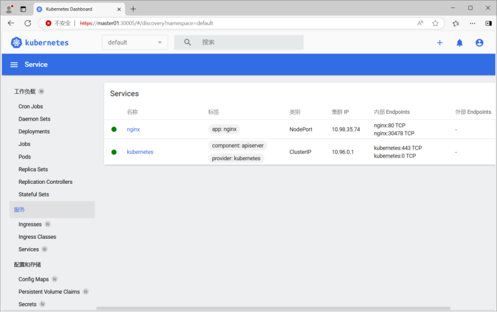The width and height of the screenshot is (497, 312).
Task: Open Persistent Volume Claims in sidebar
Action: pyautogui.click(x=49, y=292)
